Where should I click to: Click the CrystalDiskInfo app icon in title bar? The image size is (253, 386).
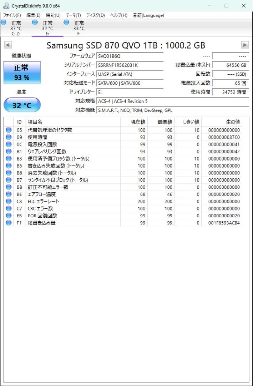(6, 6)
